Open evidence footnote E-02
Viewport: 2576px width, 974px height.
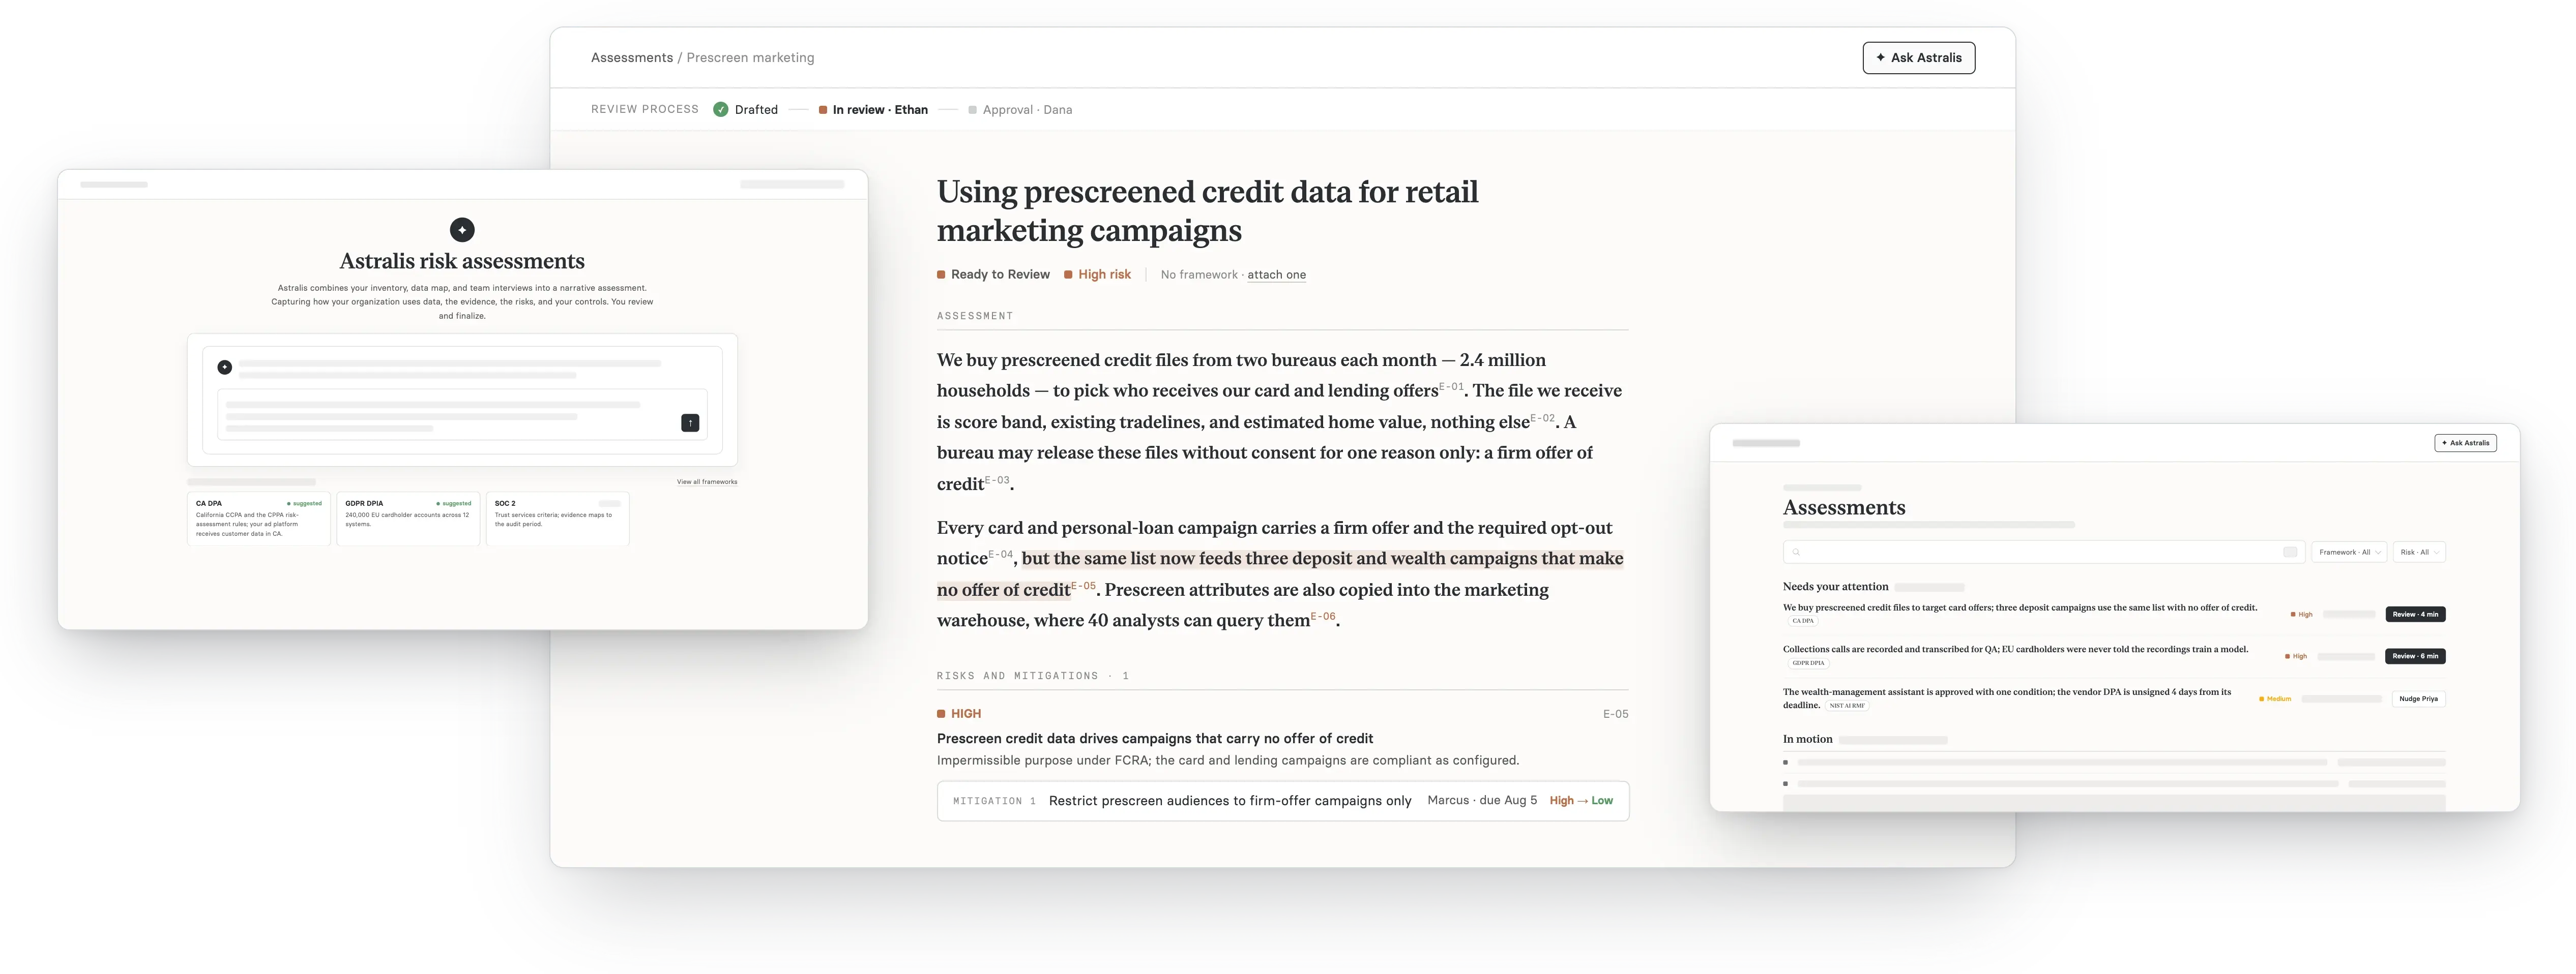(1542, 417)
